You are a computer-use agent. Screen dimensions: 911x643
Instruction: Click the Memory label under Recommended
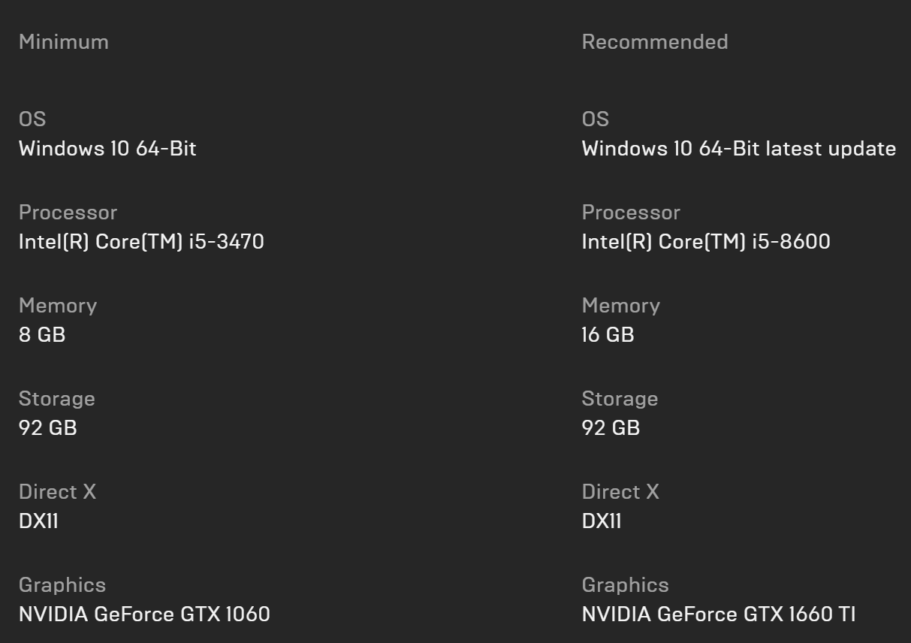click(x=621, y=306)
